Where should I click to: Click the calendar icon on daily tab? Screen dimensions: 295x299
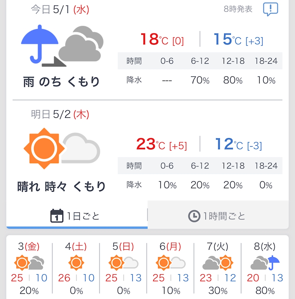click(57, 216)
